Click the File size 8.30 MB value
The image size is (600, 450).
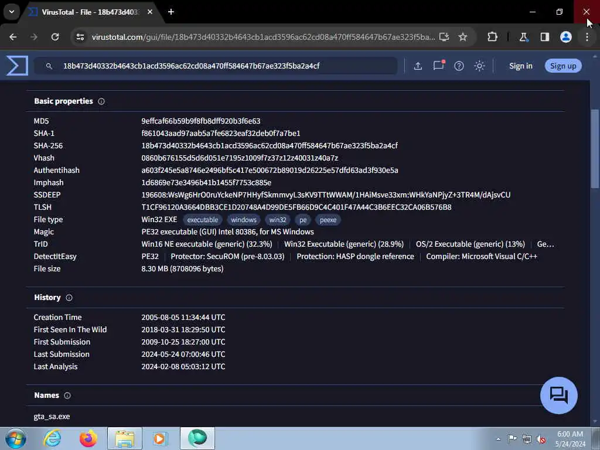183,268
